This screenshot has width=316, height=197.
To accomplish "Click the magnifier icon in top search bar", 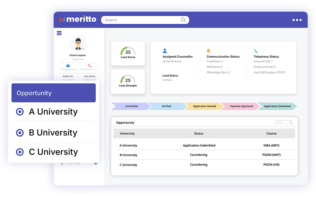I will [x=183, y=20].
